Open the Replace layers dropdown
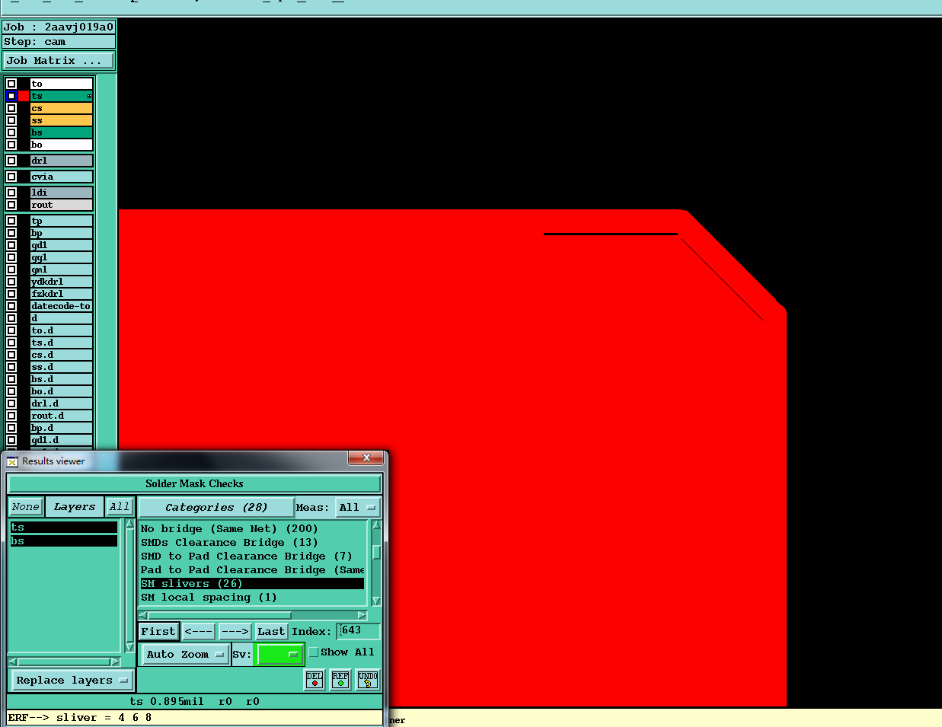This screenshot has width=942, height=727. pos(72,681)
